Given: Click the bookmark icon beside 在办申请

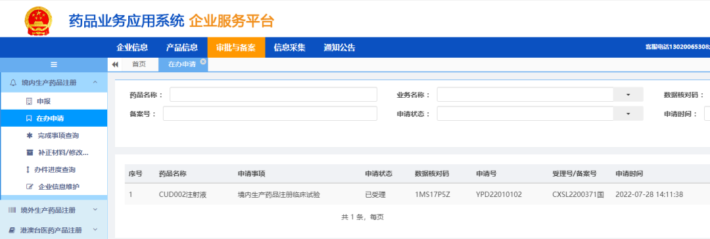Looking at the screenshot, I should pos(29,119).
